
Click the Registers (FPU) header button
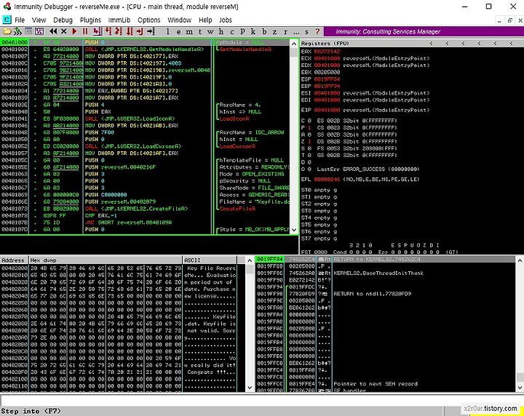(x=361, y=43)
